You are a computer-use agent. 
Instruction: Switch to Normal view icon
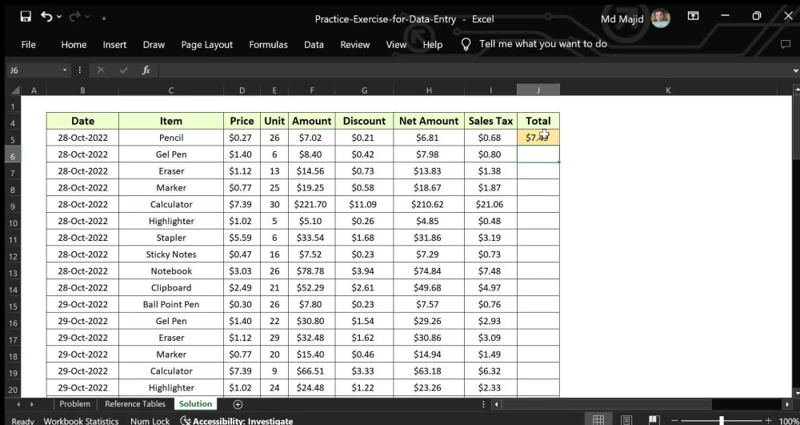coord(598,420)
